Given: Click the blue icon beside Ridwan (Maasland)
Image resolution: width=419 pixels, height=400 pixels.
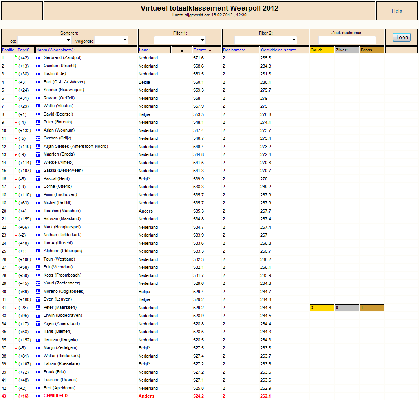Looking at the screenshot, I should click(38, 219).
